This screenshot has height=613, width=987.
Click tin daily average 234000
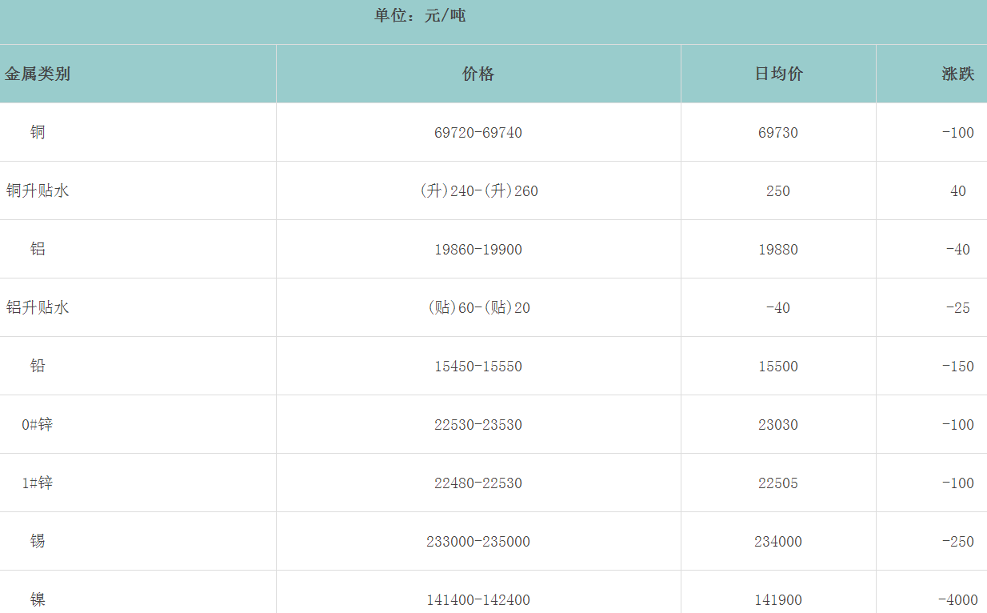pyautogui.click(x=778, y=542)
